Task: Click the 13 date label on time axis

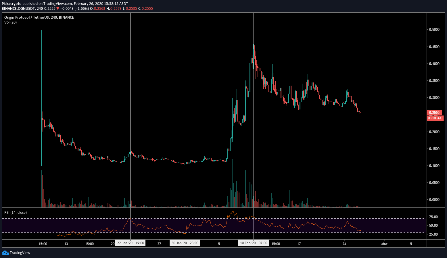Action: 66,244
